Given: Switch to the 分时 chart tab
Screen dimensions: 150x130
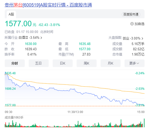Looking at the screenshot, I should click(14, 63).
